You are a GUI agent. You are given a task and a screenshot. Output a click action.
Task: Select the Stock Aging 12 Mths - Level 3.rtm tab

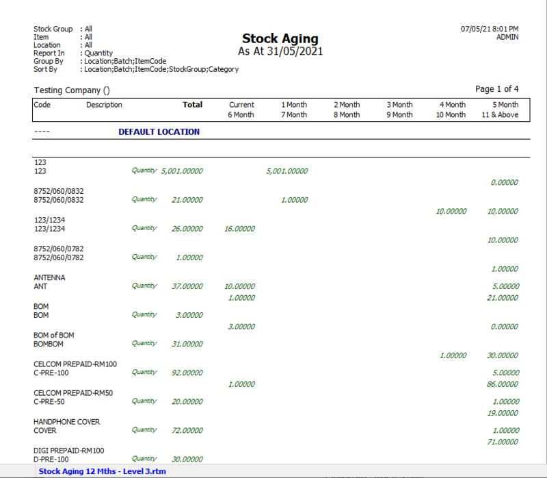(102, 471)
